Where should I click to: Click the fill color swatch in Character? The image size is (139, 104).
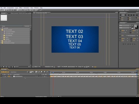click(x=136, y=26)
